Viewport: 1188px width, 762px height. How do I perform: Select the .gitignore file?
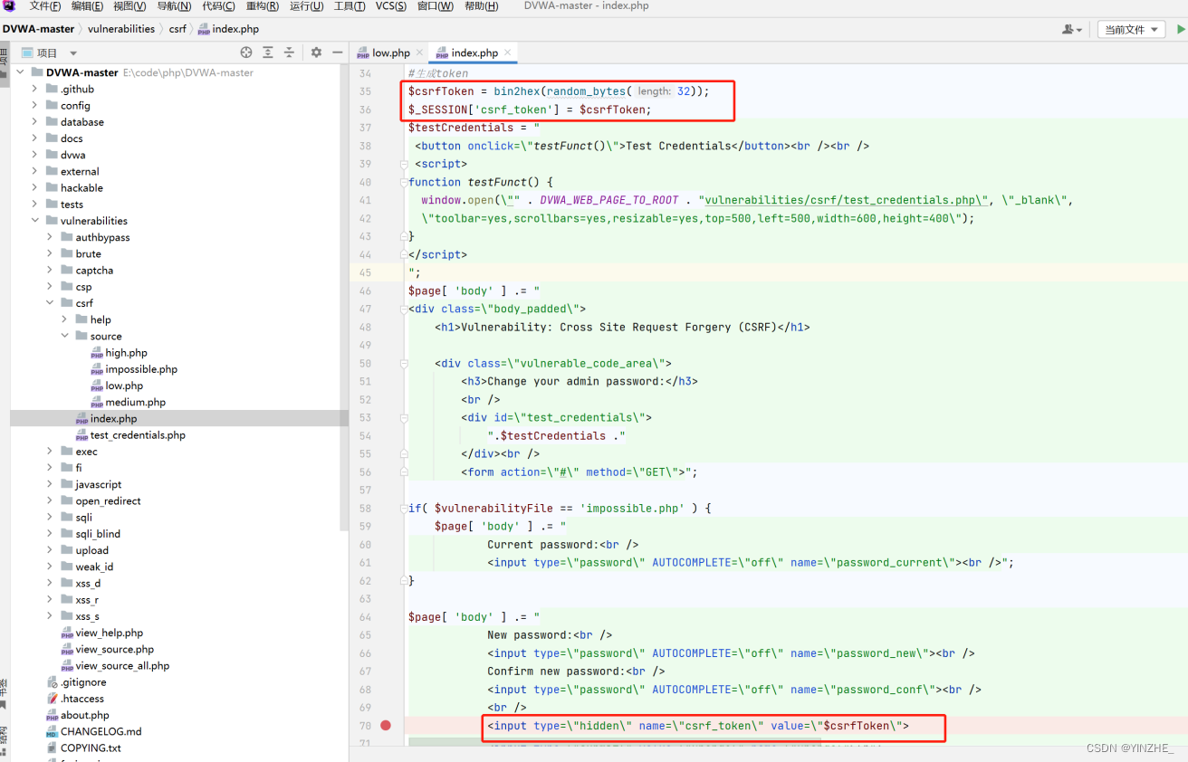83,682
